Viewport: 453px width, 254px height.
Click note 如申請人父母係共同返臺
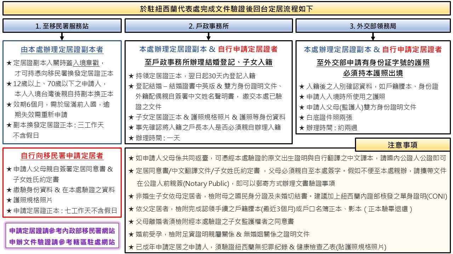click(287, 158)
